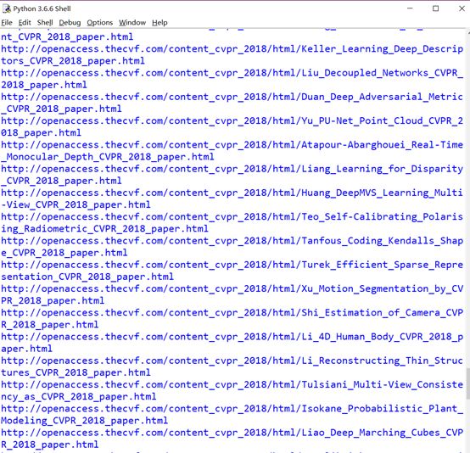
Task: Click the Liao_Deep_Marching_Cubes URL line
Action: (232, 433)
